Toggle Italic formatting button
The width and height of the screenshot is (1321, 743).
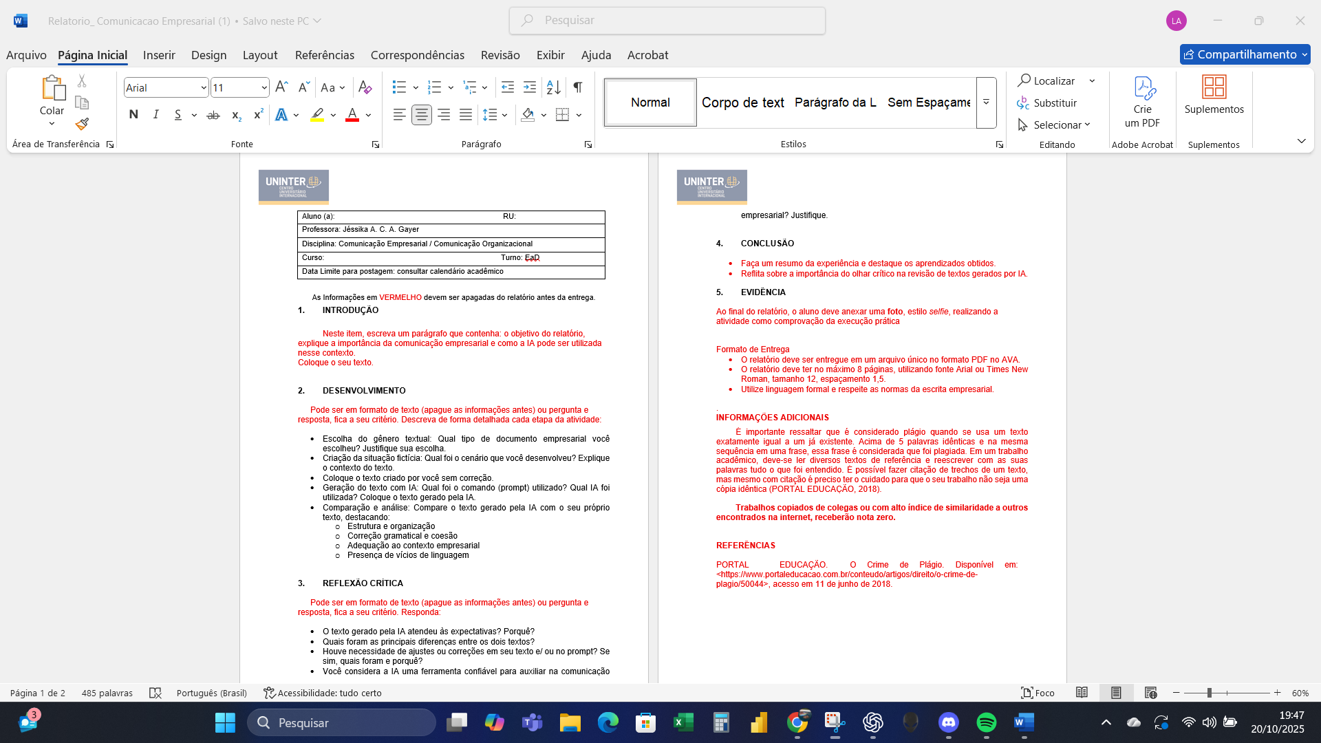[156, 115]
